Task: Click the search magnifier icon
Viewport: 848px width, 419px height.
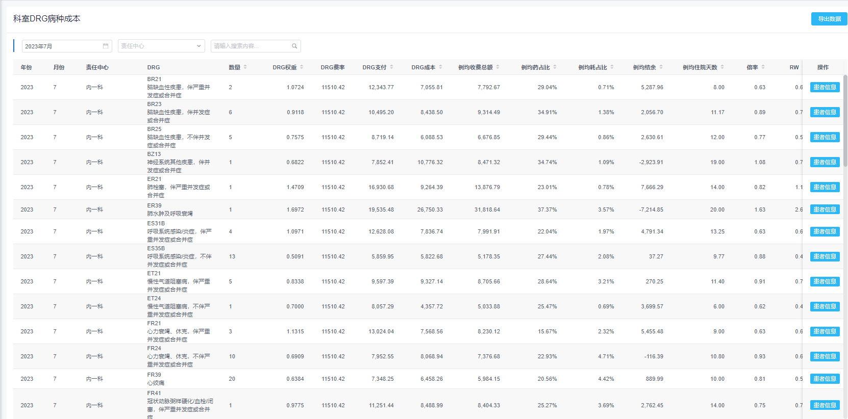Action: [x=294, y=46]
